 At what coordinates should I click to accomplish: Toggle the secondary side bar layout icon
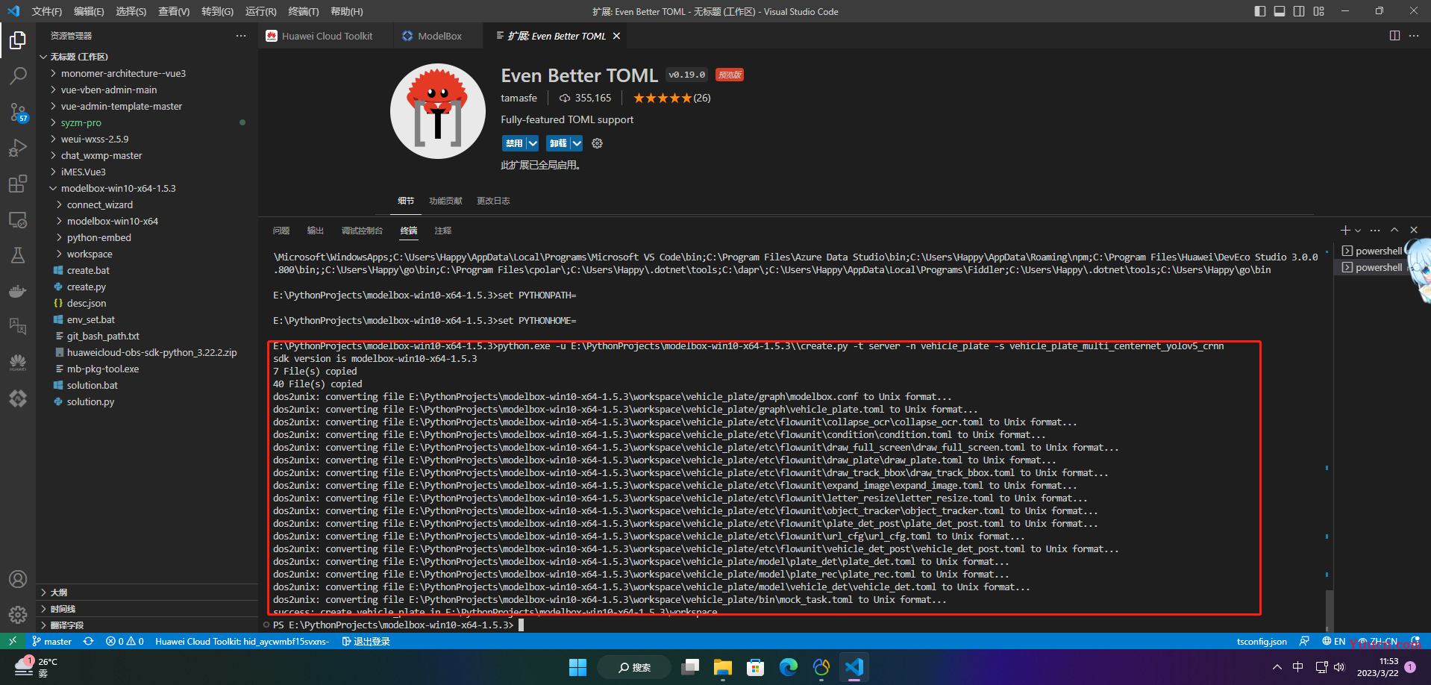coord(1299,11)
